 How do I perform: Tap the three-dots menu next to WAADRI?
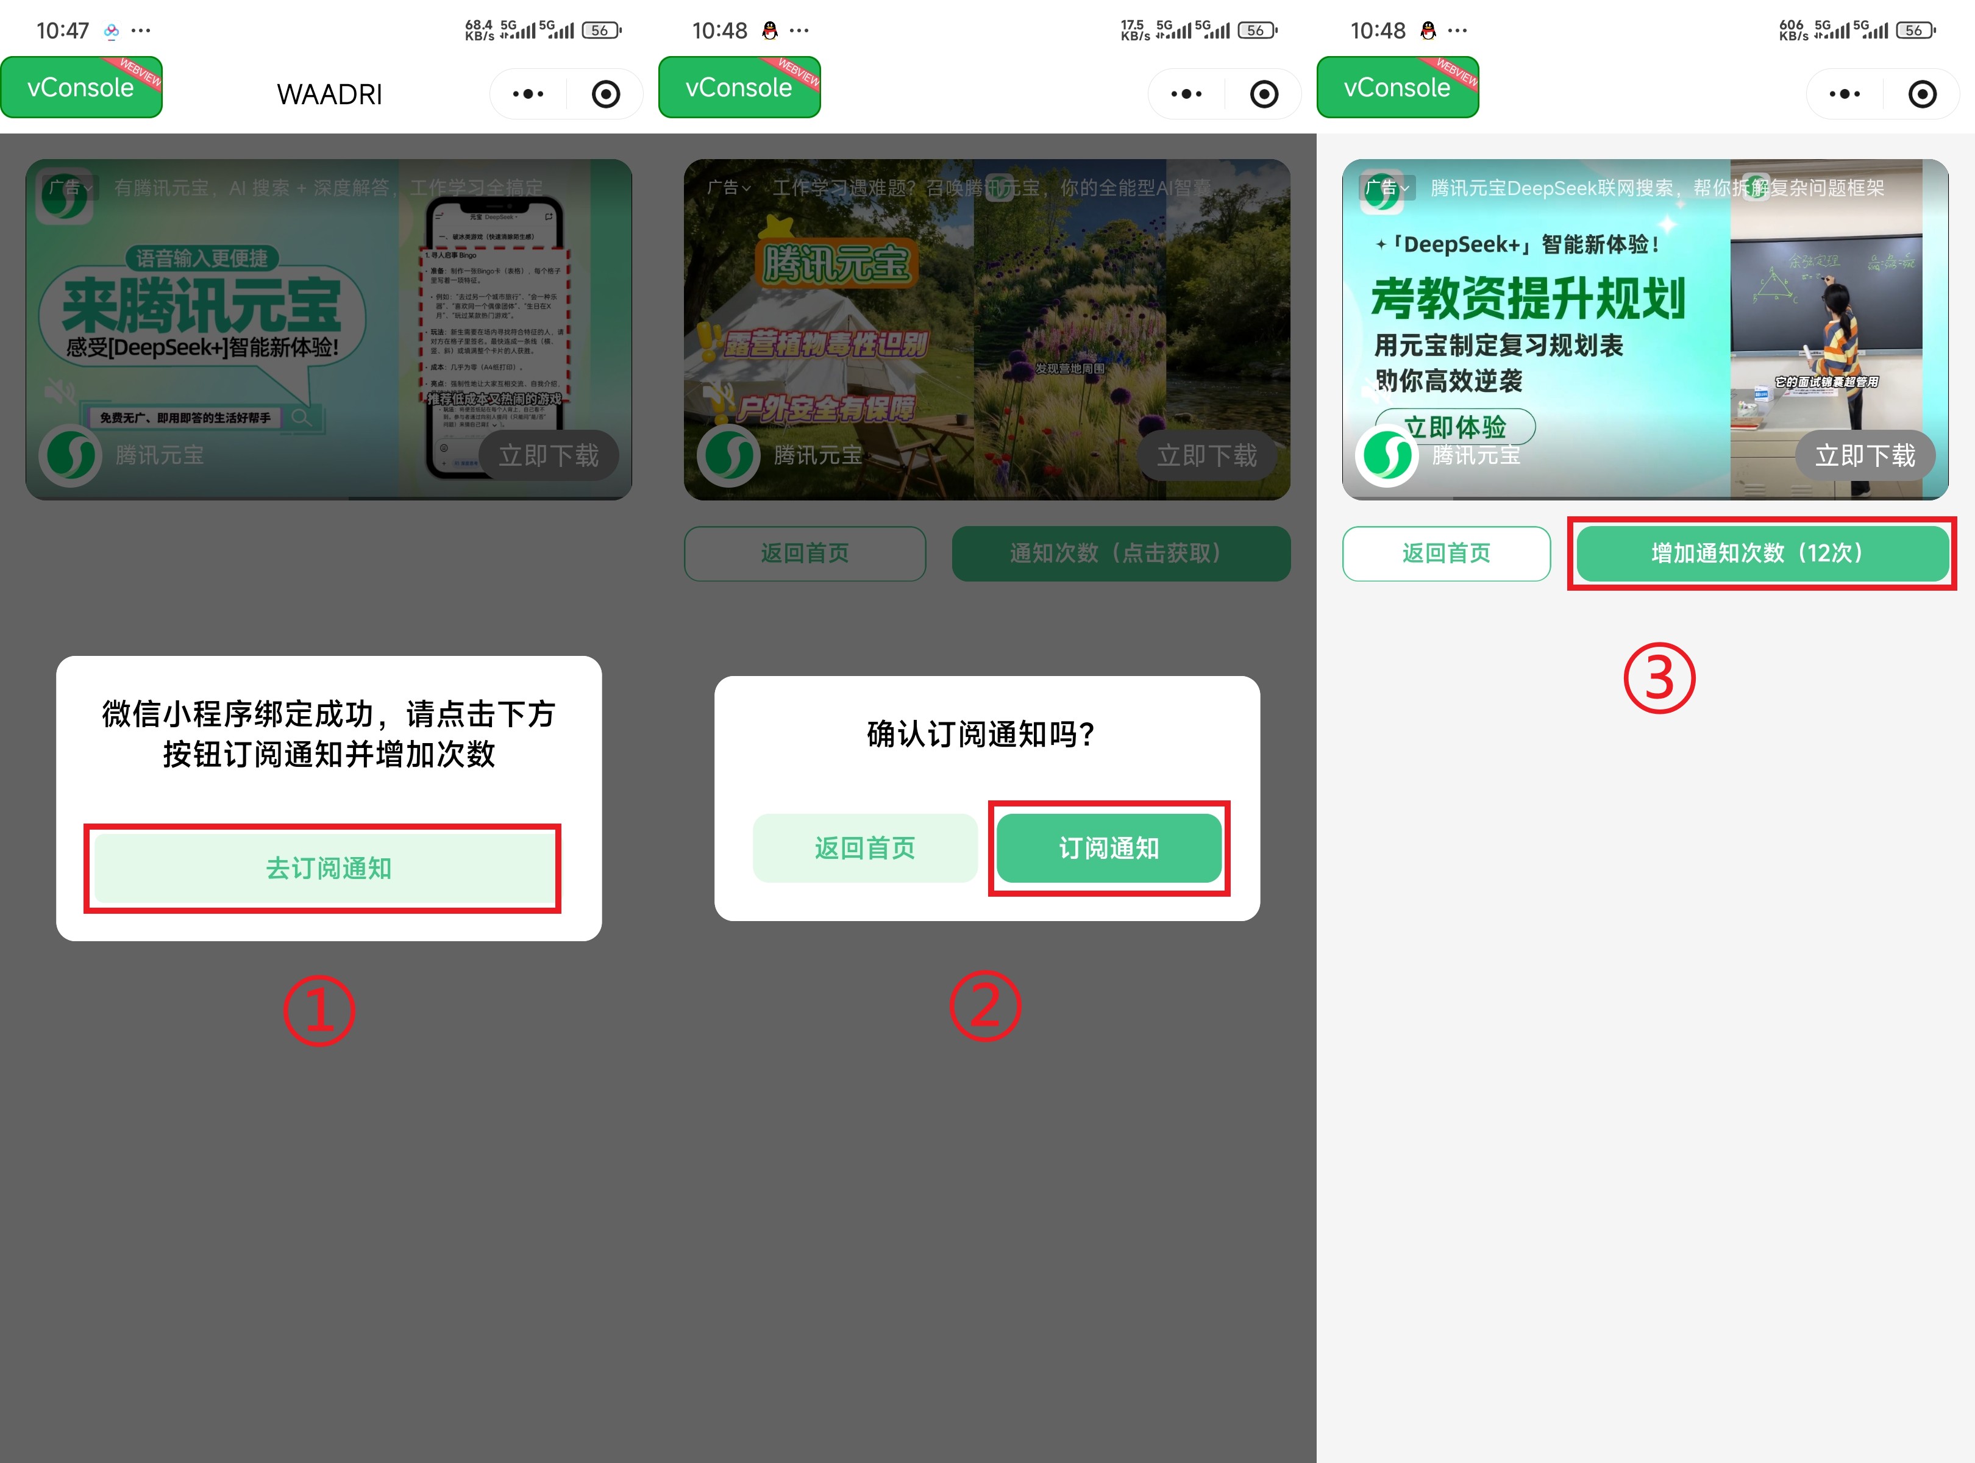tap(528, 94)
